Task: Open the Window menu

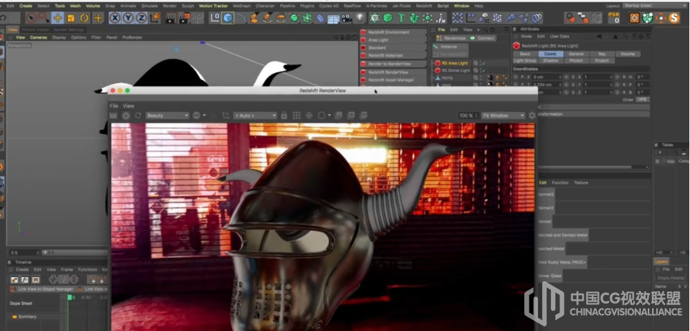Action: (x=461, y=6)
